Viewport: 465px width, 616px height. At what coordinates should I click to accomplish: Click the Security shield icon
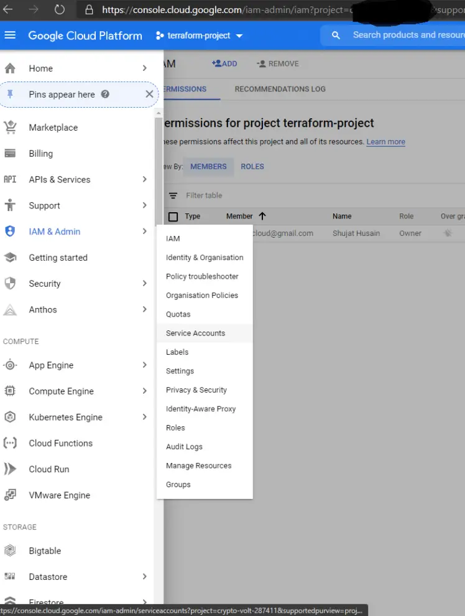[x=10, y=283]
